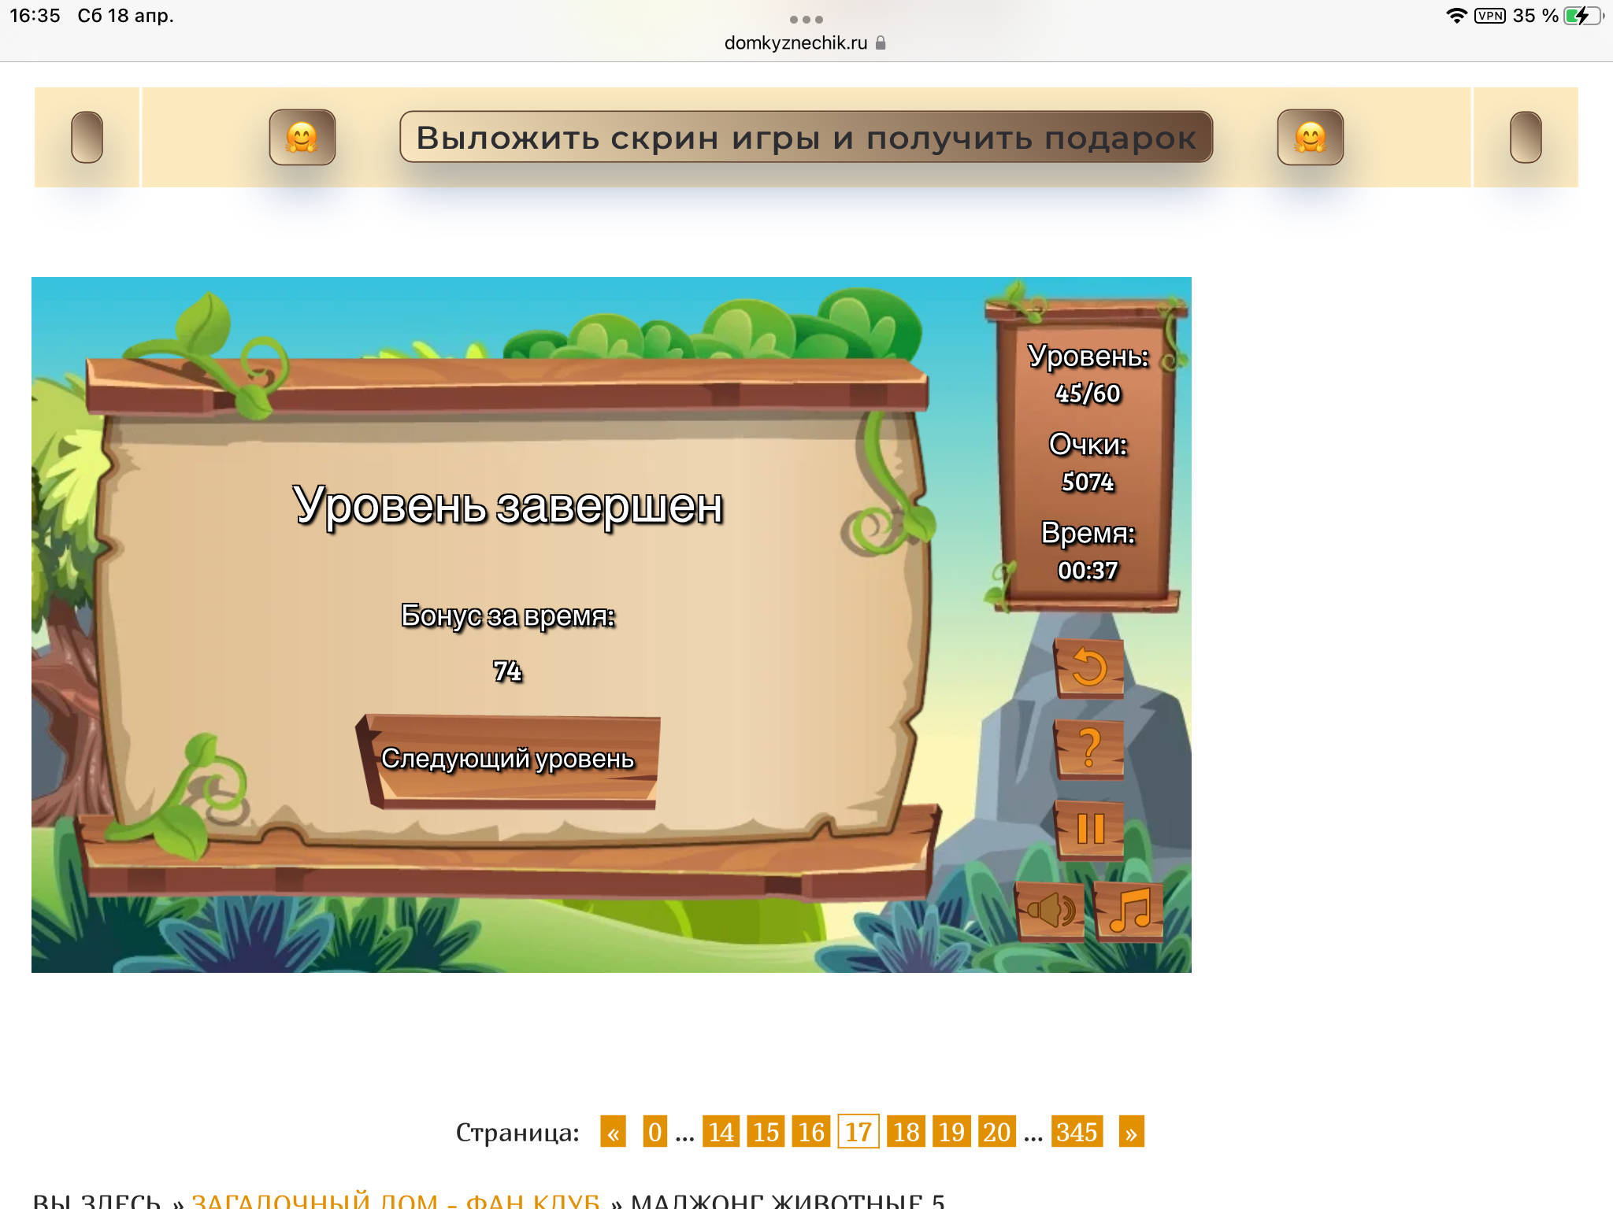Jump to first page 0
The image size is (1613, 1209).
click(x=654, y=1132)
